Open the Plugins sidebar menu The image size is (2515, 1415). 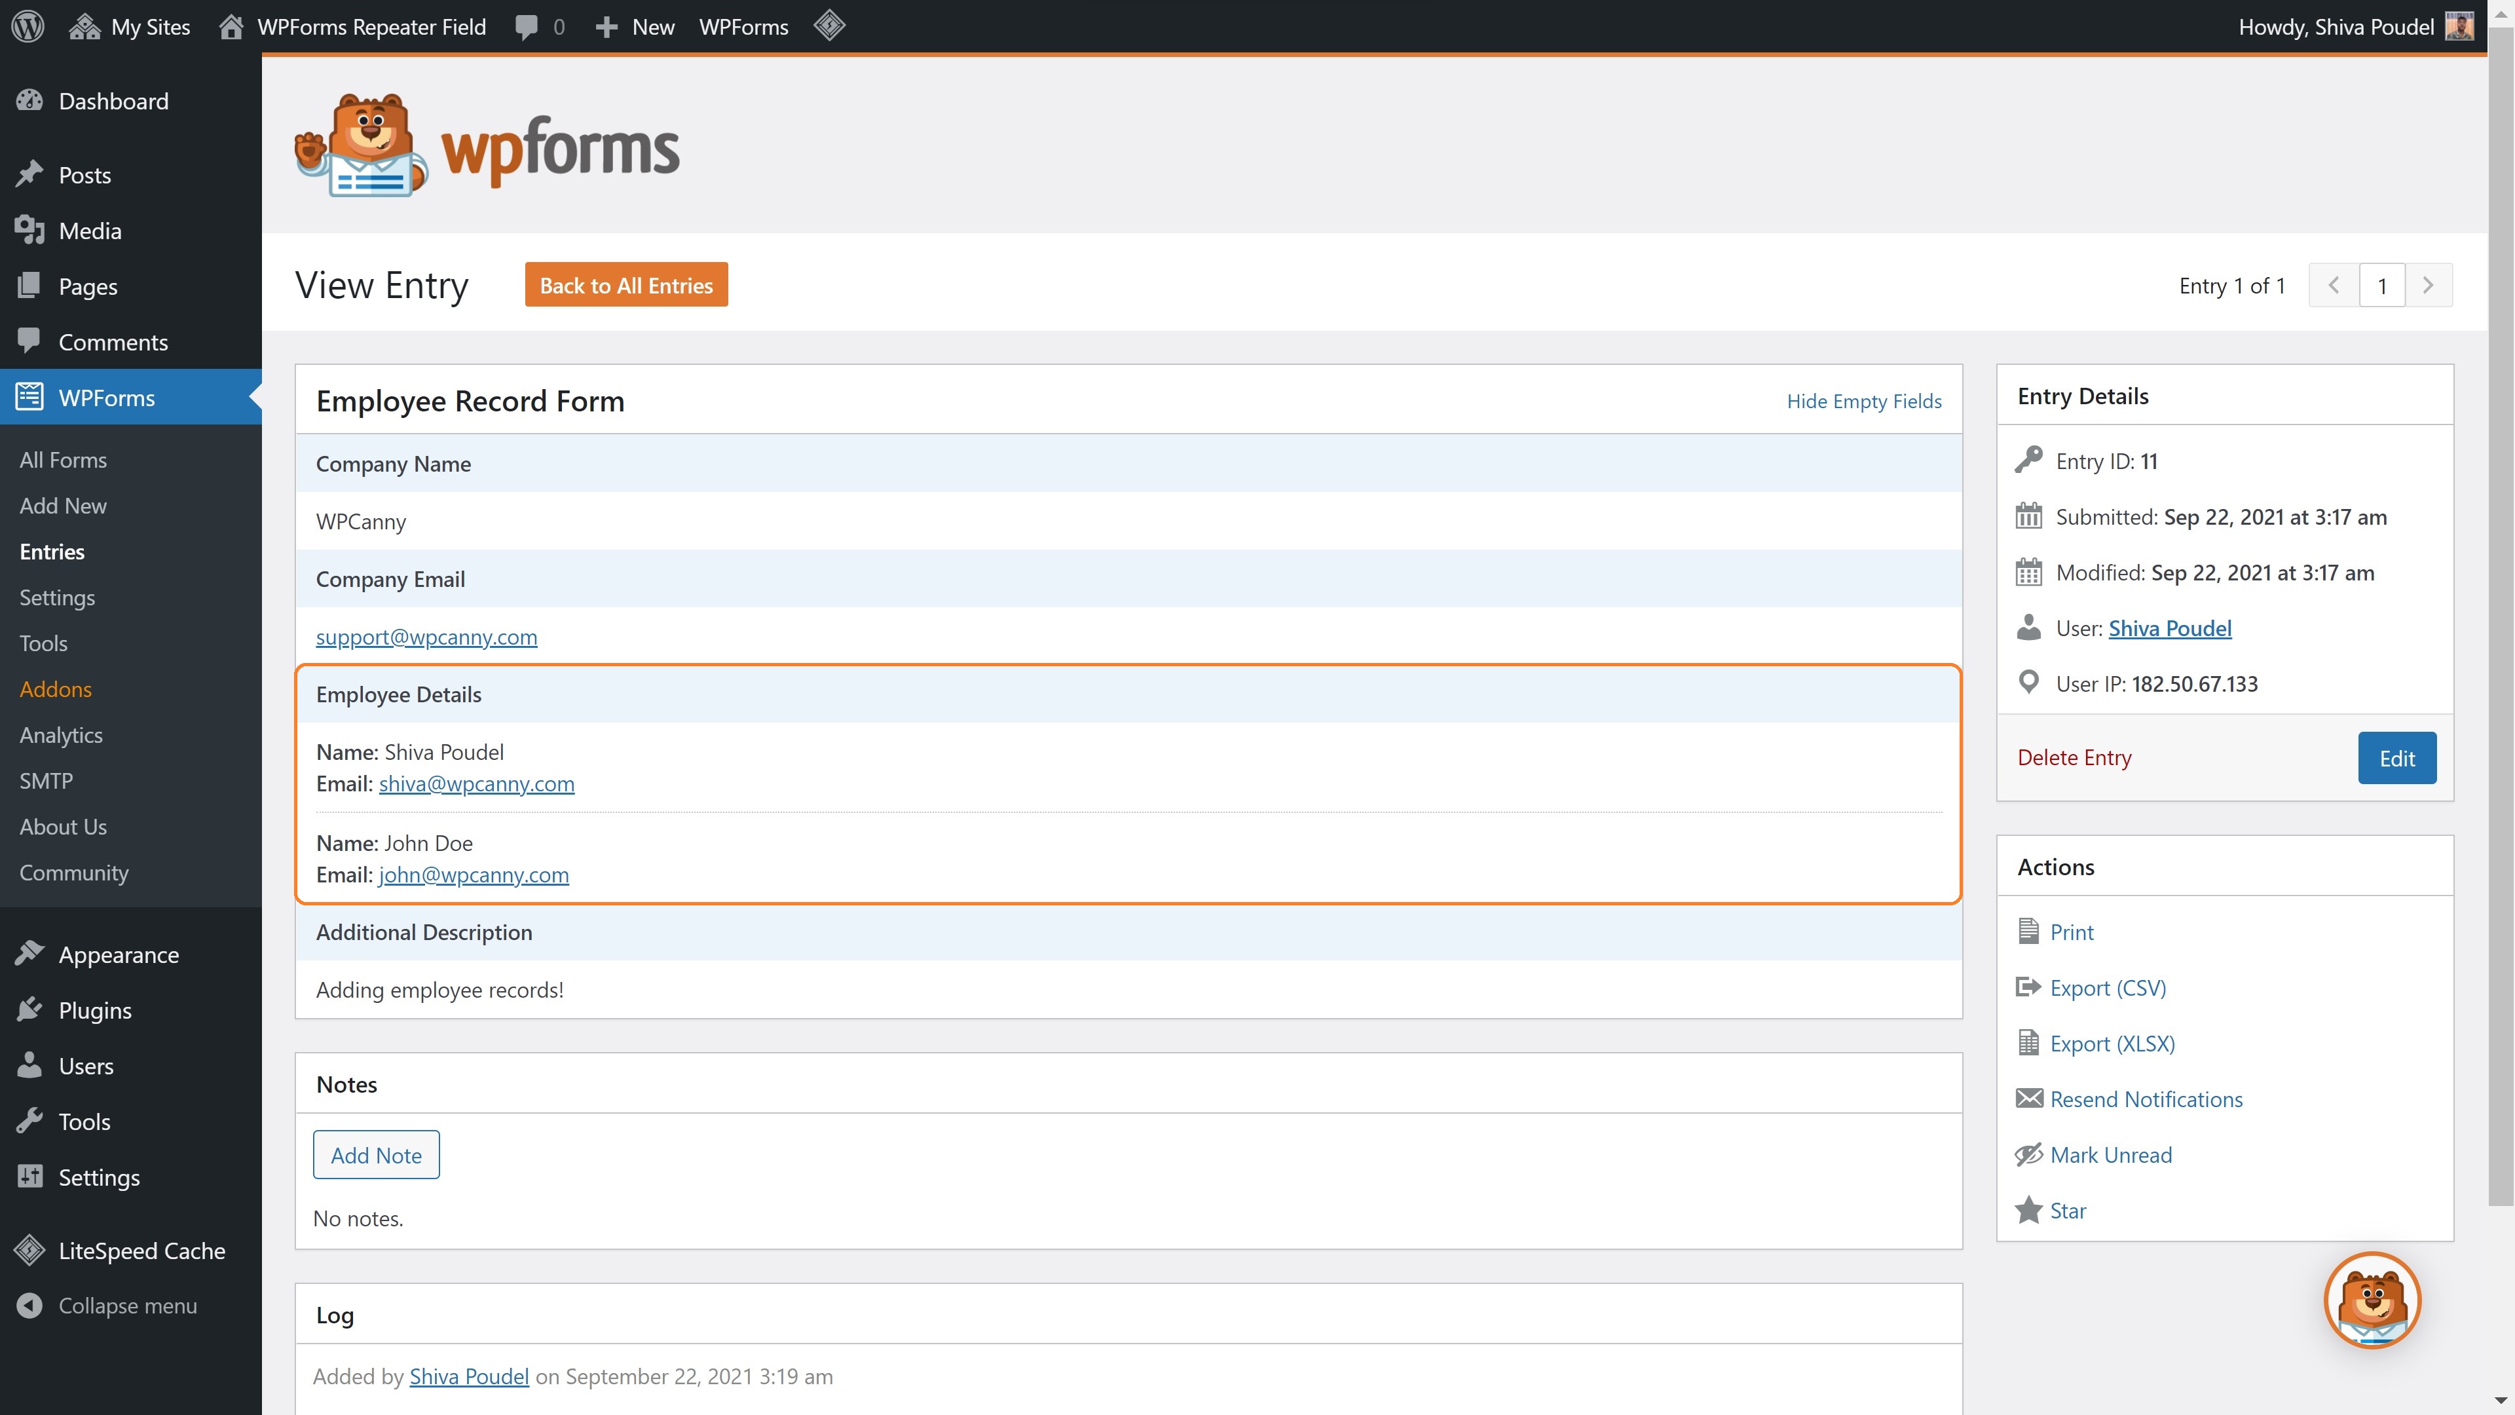tap(95, 1009)
